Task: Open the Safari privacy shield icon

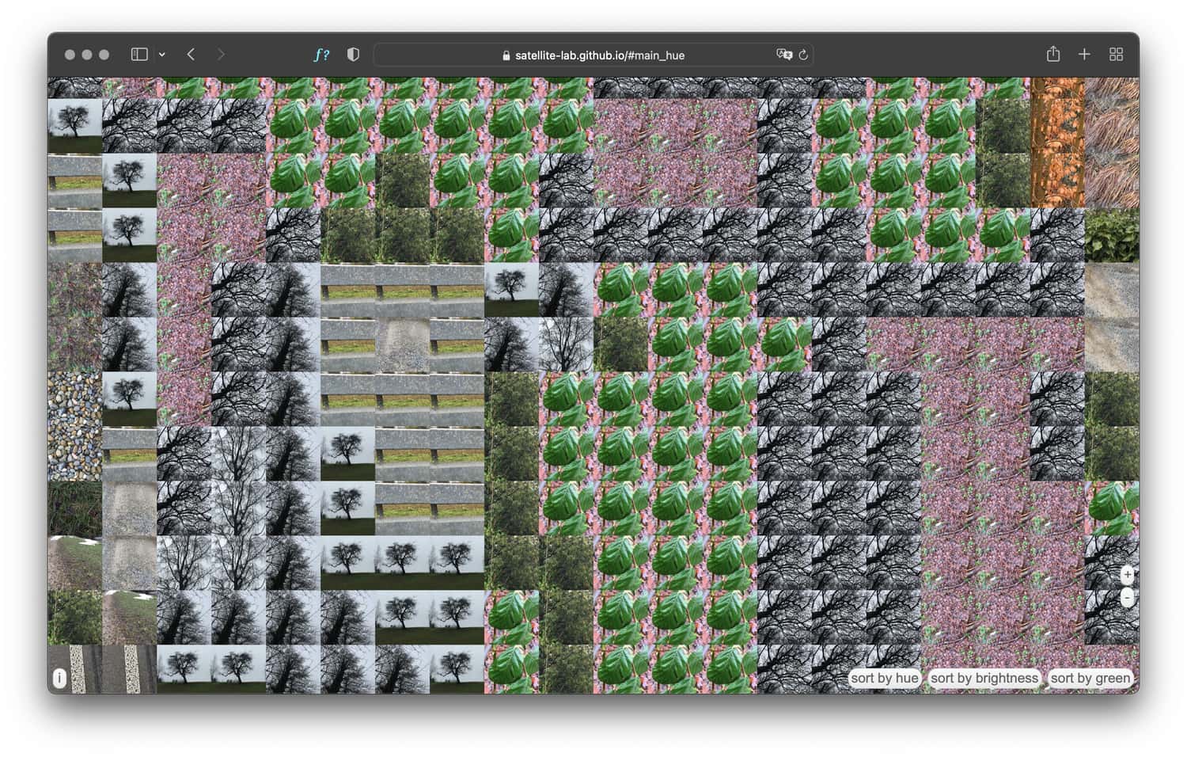Action: 353,55
